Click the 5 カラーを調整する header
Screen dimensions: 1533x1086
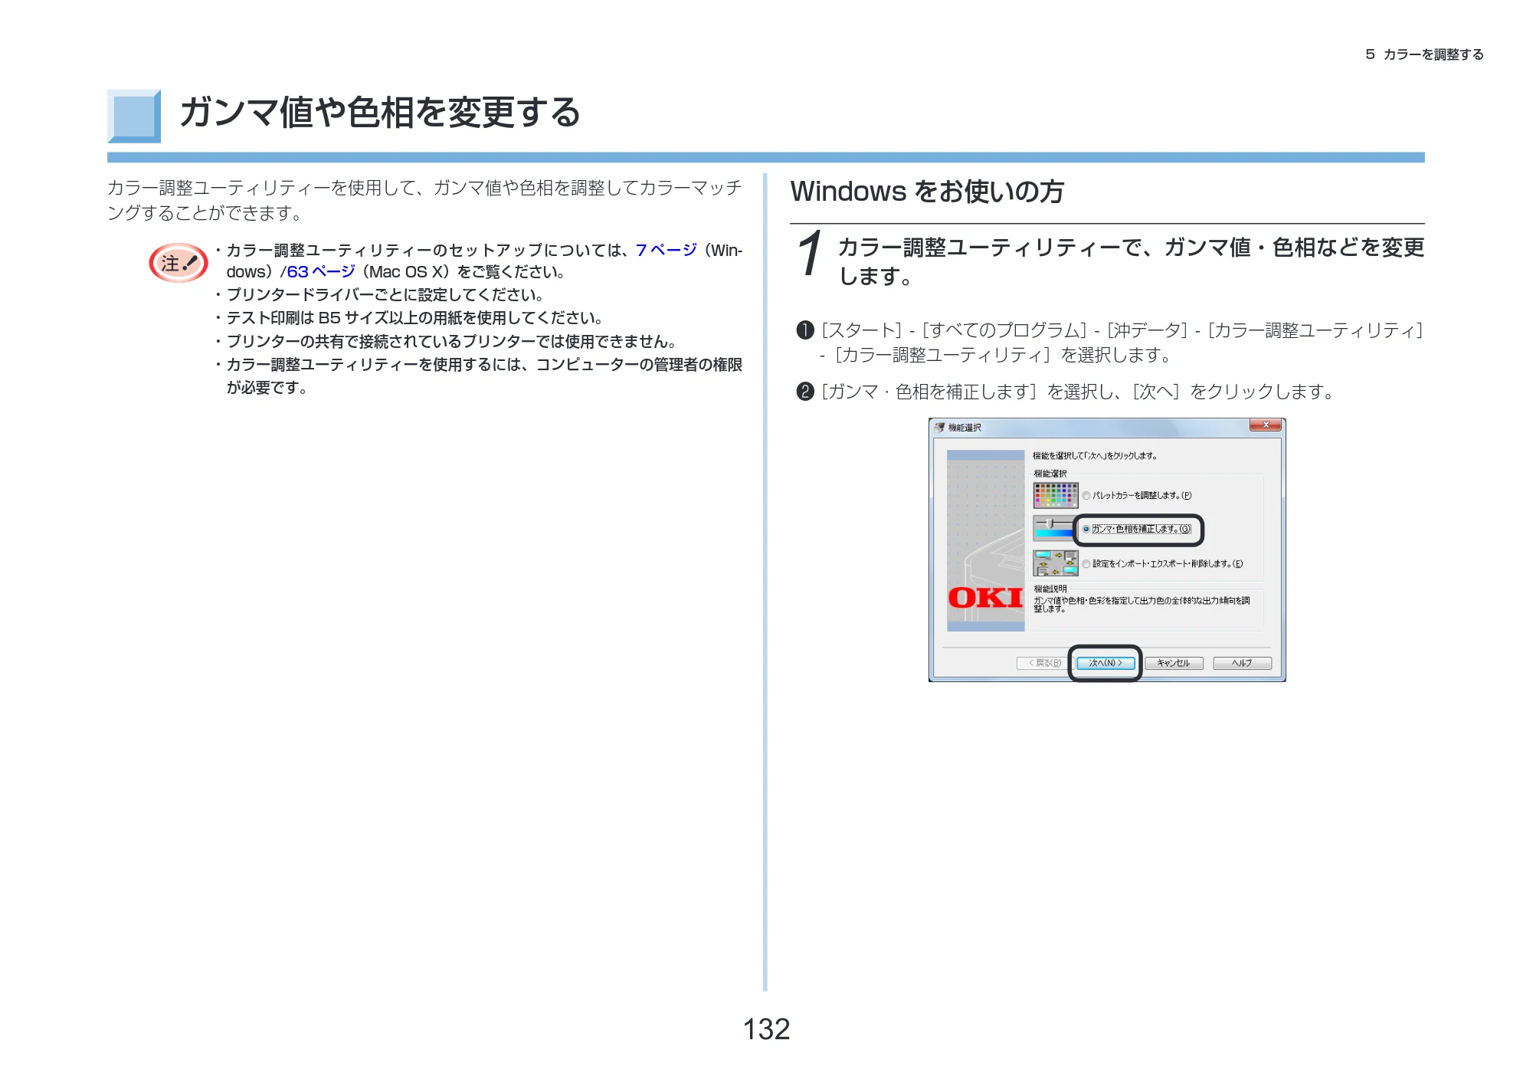(1424, 54)
